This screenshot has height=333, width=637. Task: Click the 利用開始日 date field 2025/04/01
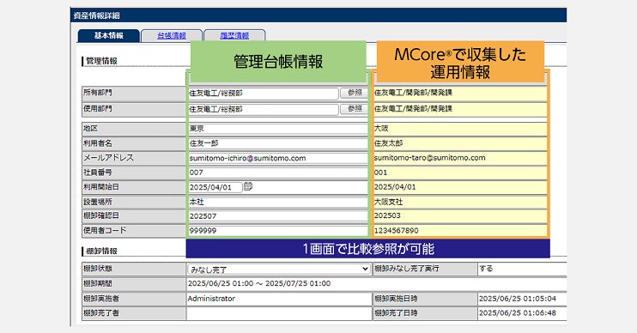(215, 187)
